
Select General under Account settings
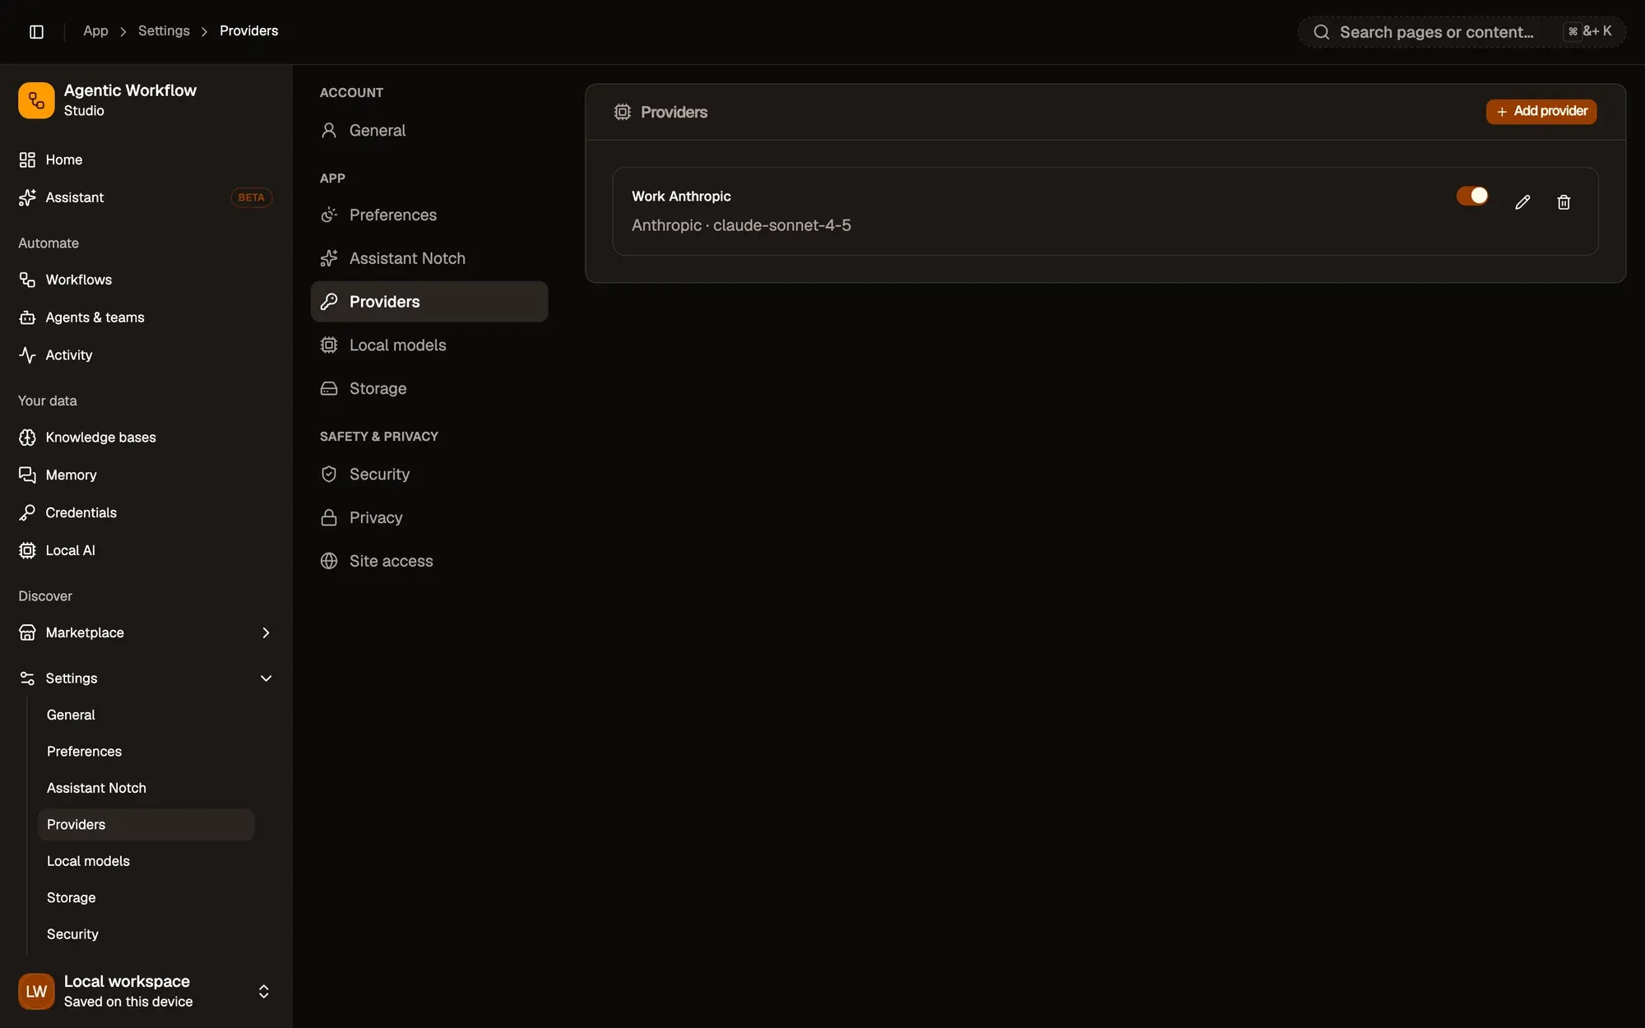coord(429,130)
